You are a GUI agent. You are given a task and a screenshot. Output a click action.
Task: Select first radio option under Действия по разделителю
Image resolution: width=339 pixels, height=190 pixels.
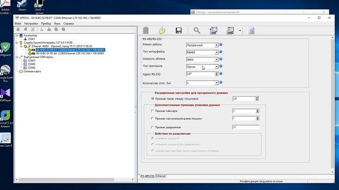(x=153, y=138)
